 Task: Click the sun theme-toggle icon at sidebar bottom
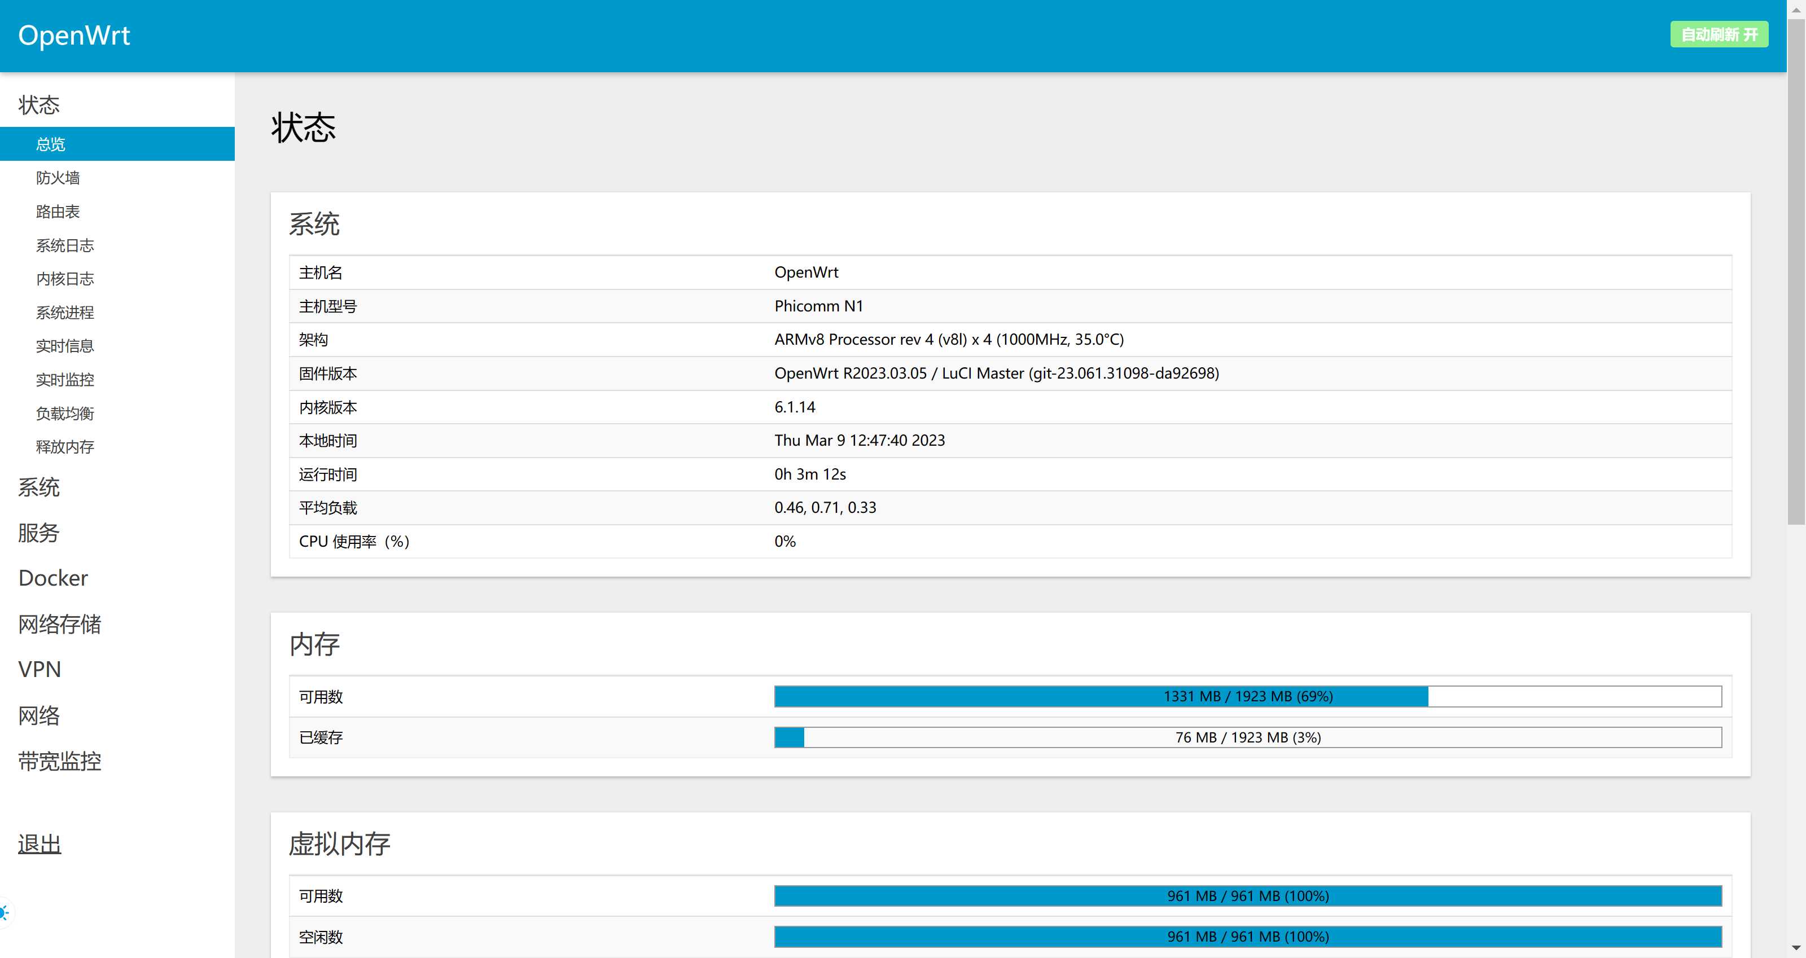click(x=4, y=912)
